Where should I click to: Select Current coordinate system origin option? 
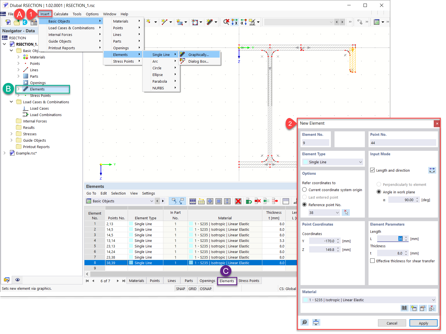coord(305,190)
